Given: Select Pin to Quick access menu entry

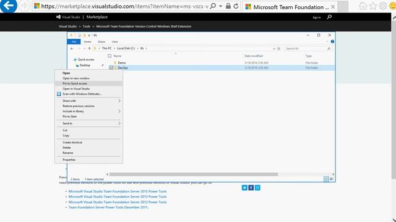Looking at the screenshot, I should (x=88, y=83).
